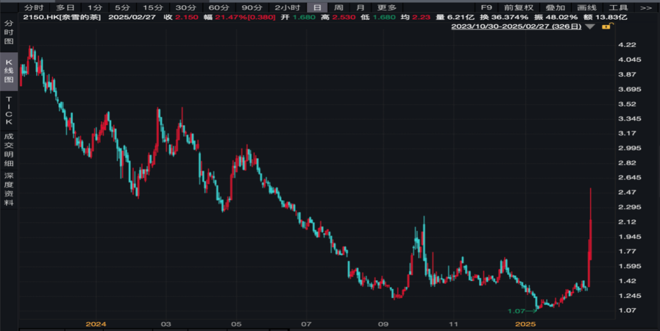
Task: Click the amplitude value 48.02%
Action: click(x=562, y=17)
